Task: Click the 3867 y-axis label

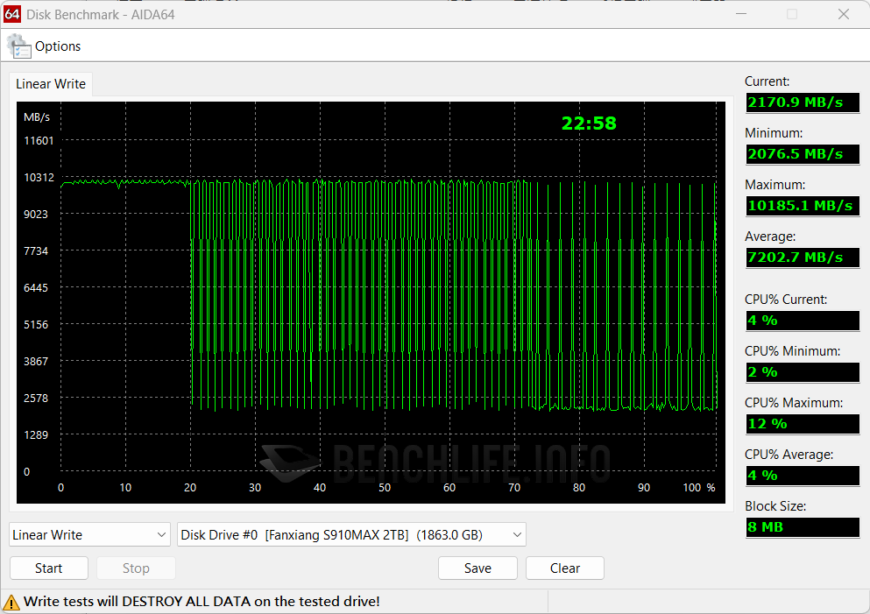Action: (x=36, y=361)
